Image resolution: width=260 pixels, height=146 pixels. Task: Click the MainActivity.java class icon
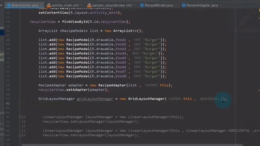[x=9, y=5]
